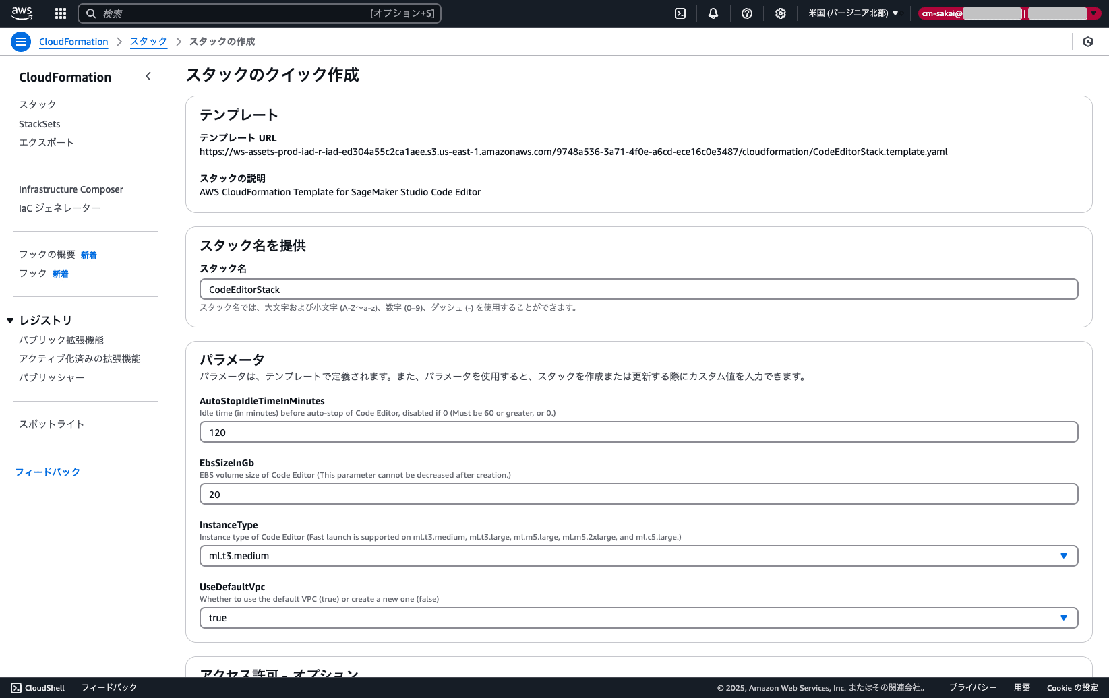Click the AutoStopIdleTimeInMinutes field
The image size is (1109, 698).
pyautogui.click(x=639, y=432)
